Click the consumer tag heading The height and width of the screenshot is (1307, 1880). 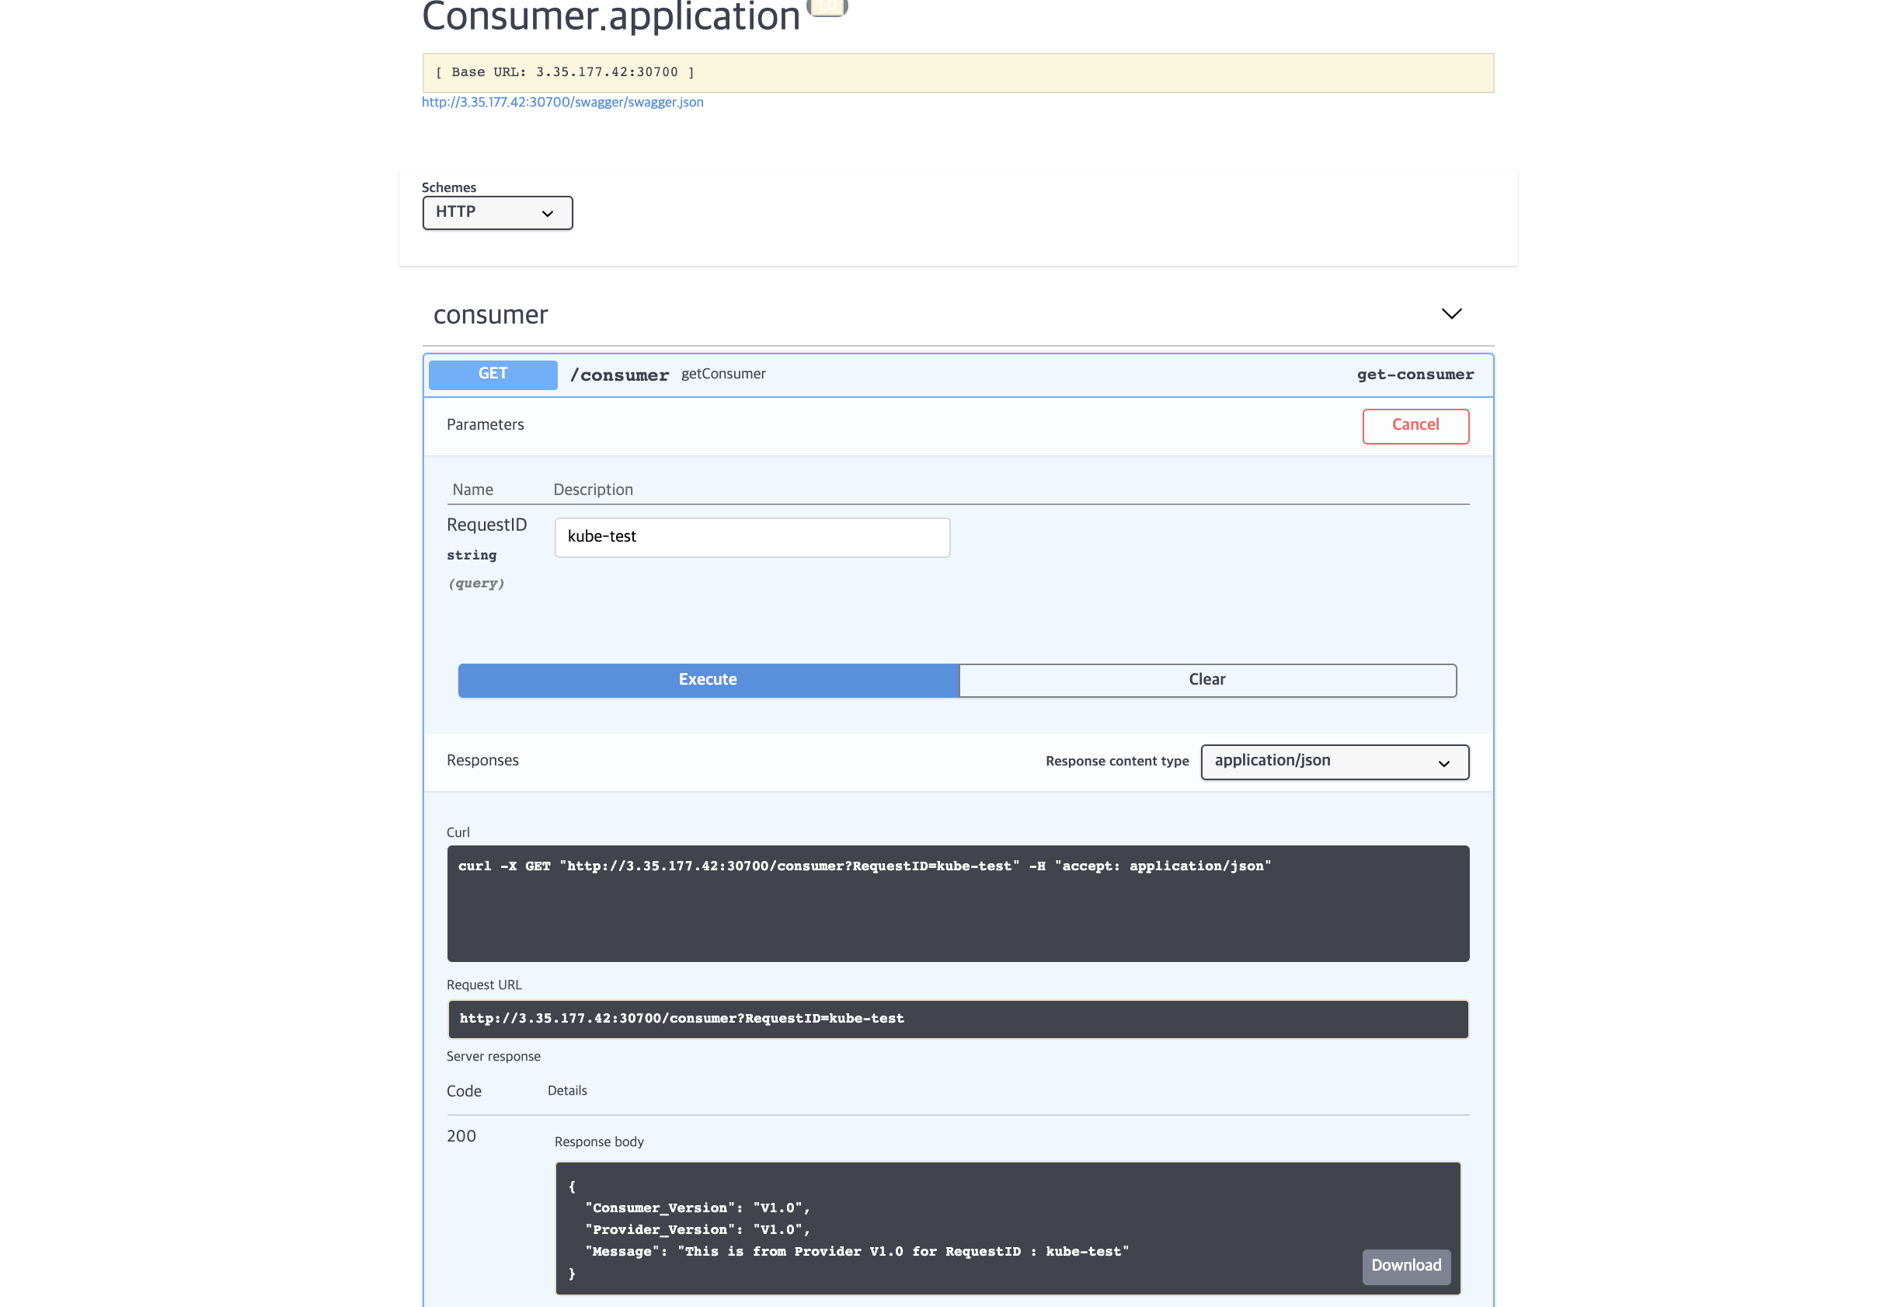[490, 315]
